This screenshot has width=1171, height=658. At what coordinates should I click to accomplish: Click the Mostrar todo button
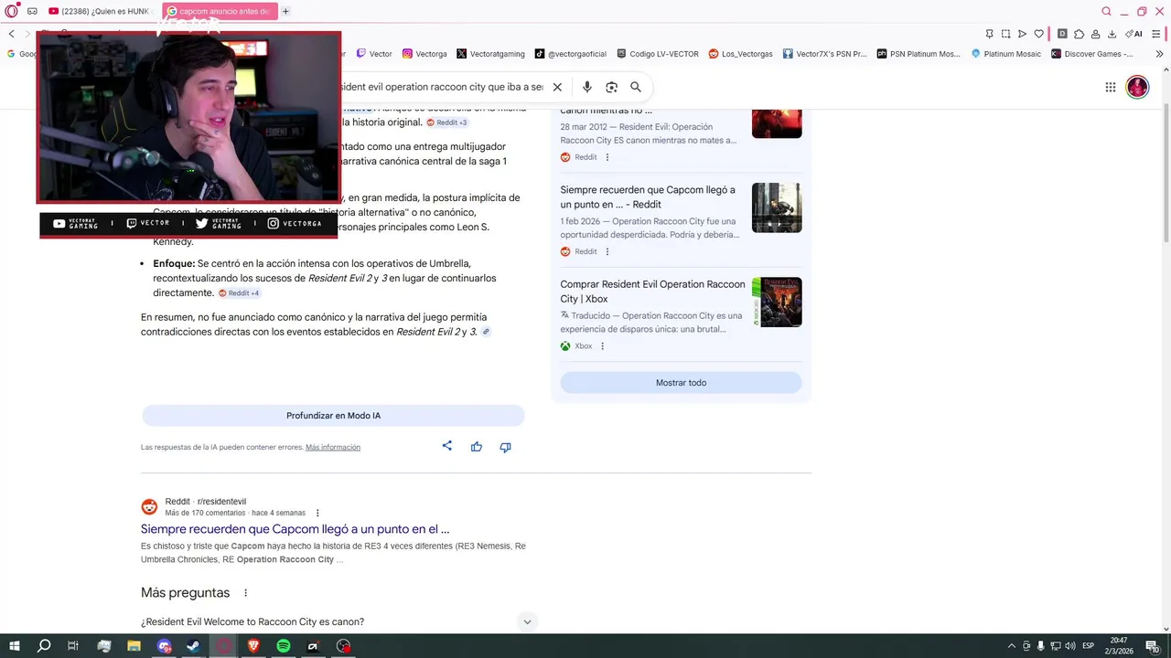coord(681,383)
